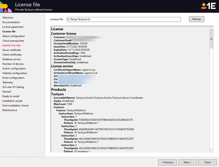The width and height of the screenshot is (219, 167).
Task: Open Database servers page
Action: coord(11,59)
